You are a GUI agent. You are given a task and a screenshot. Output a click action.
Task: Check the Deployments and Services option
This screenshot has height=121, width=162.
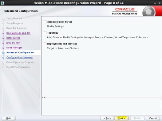[45, 44]
